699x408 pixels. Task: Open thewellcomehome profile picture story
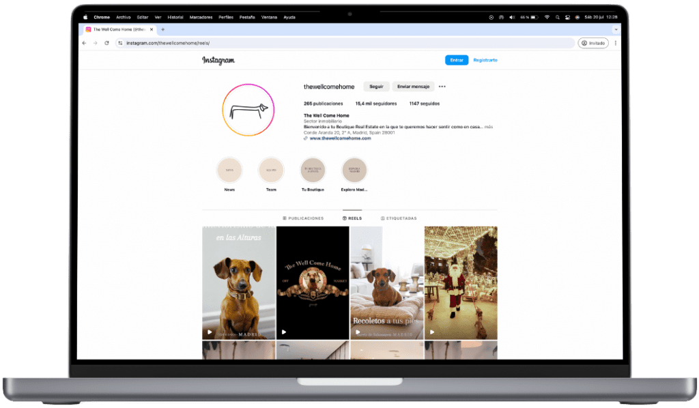coord(248,110)
